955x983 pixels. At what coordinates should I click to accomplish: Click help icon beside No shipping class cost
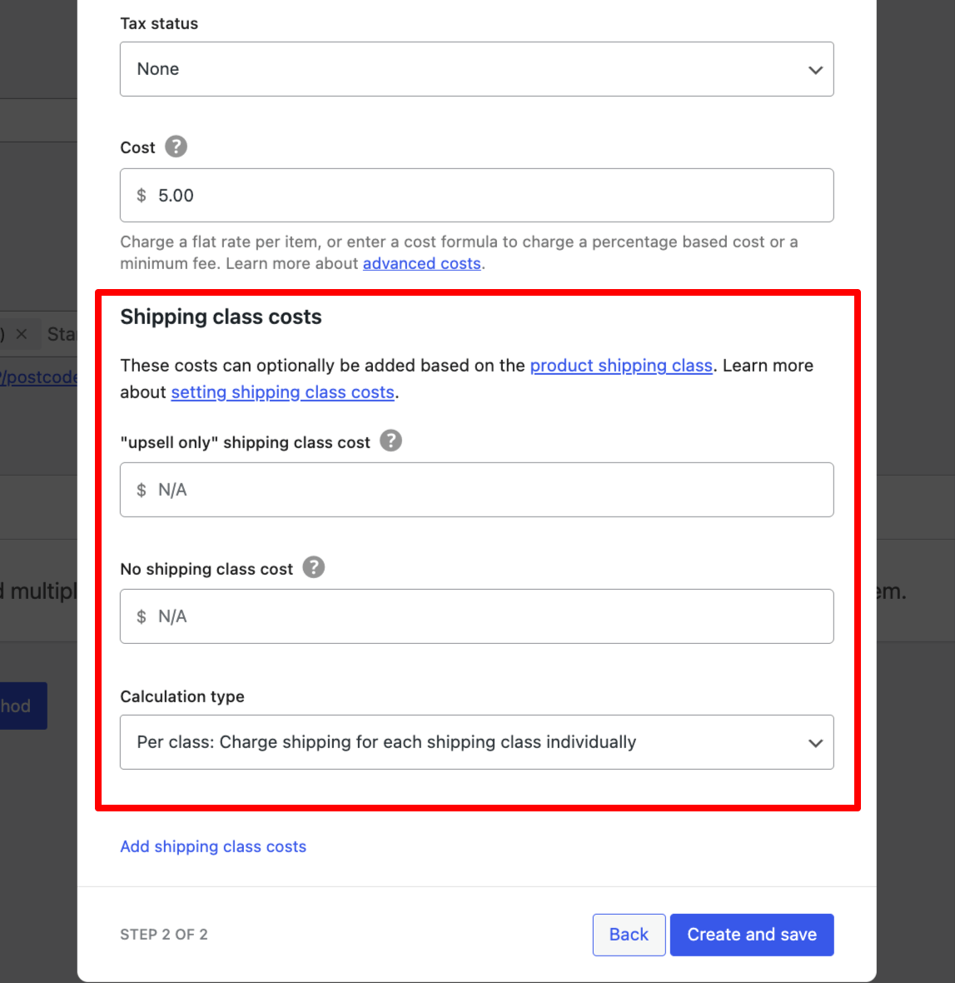[313, 567]
